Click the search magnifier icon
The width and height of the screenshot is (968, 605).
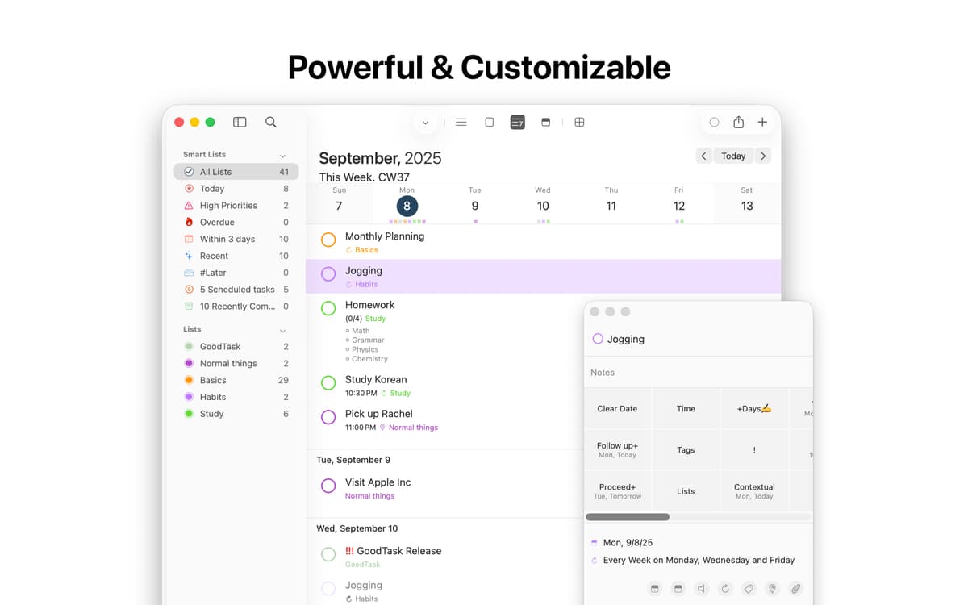[x=271, y=122]
